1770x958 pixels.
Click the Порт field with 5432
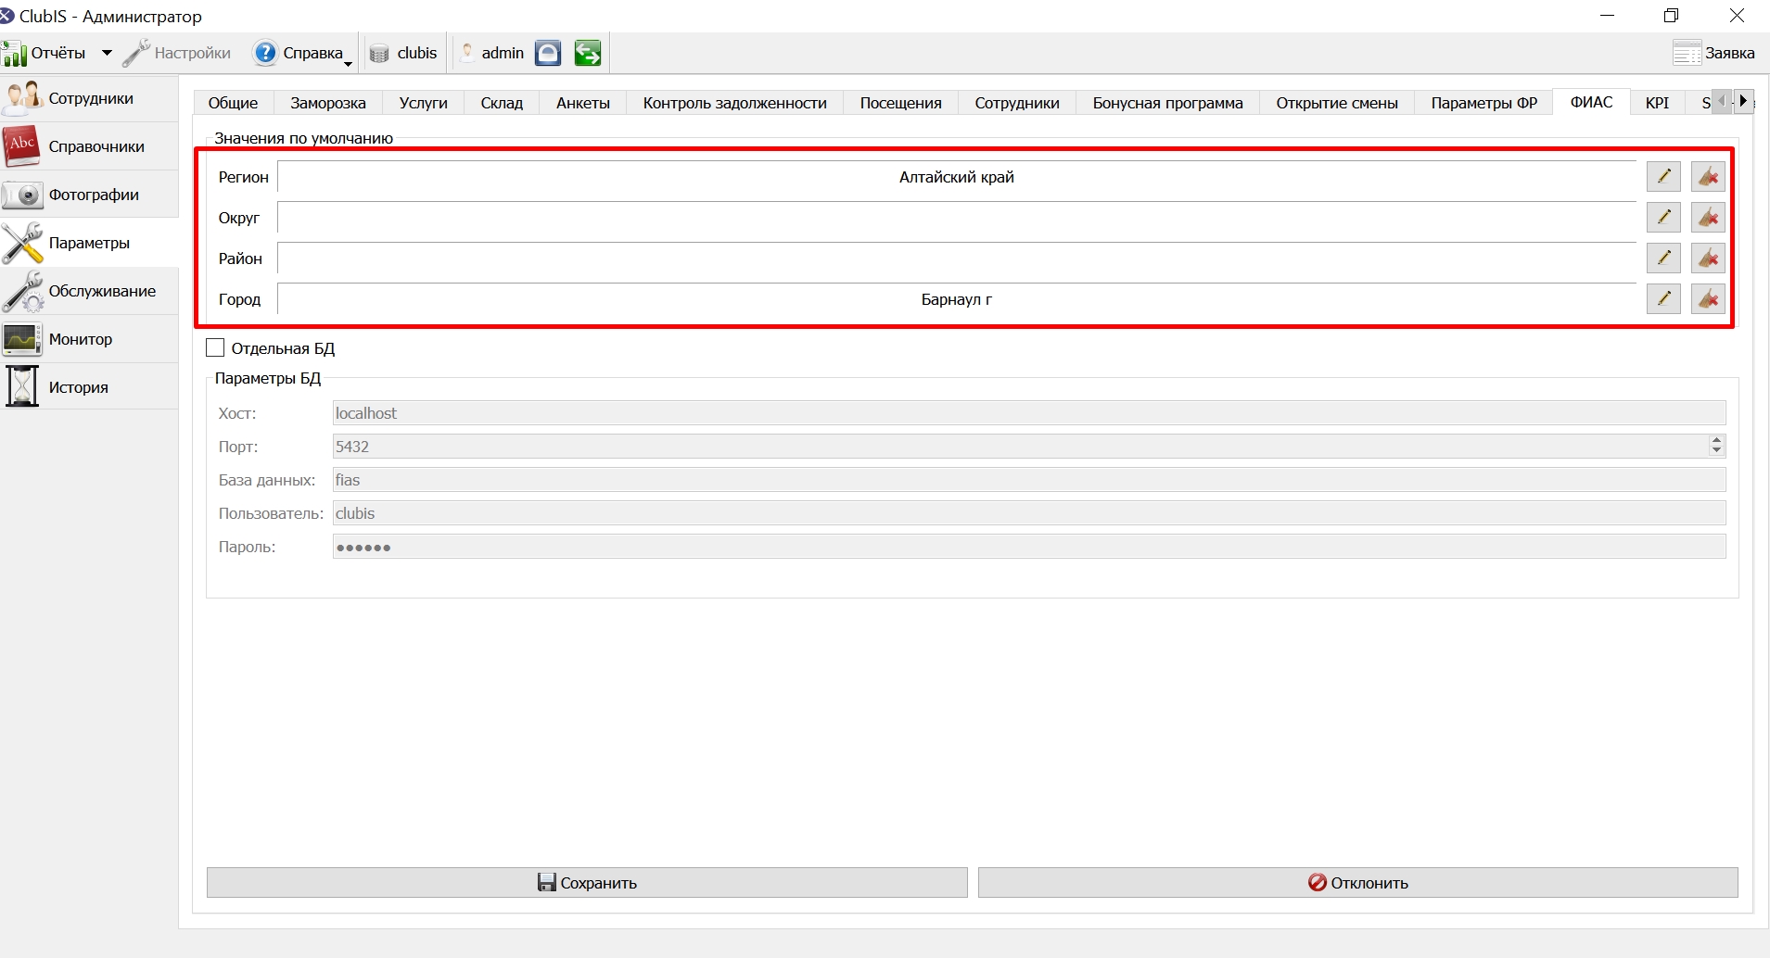pos(1020,447)
